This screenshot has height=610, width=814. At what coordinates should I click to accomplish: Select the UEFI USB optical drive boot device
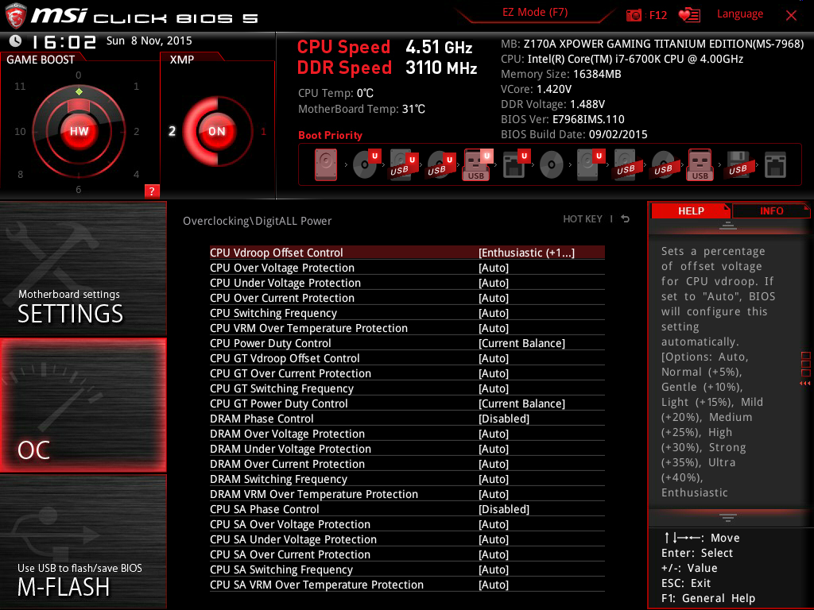(x=440, y=165)
